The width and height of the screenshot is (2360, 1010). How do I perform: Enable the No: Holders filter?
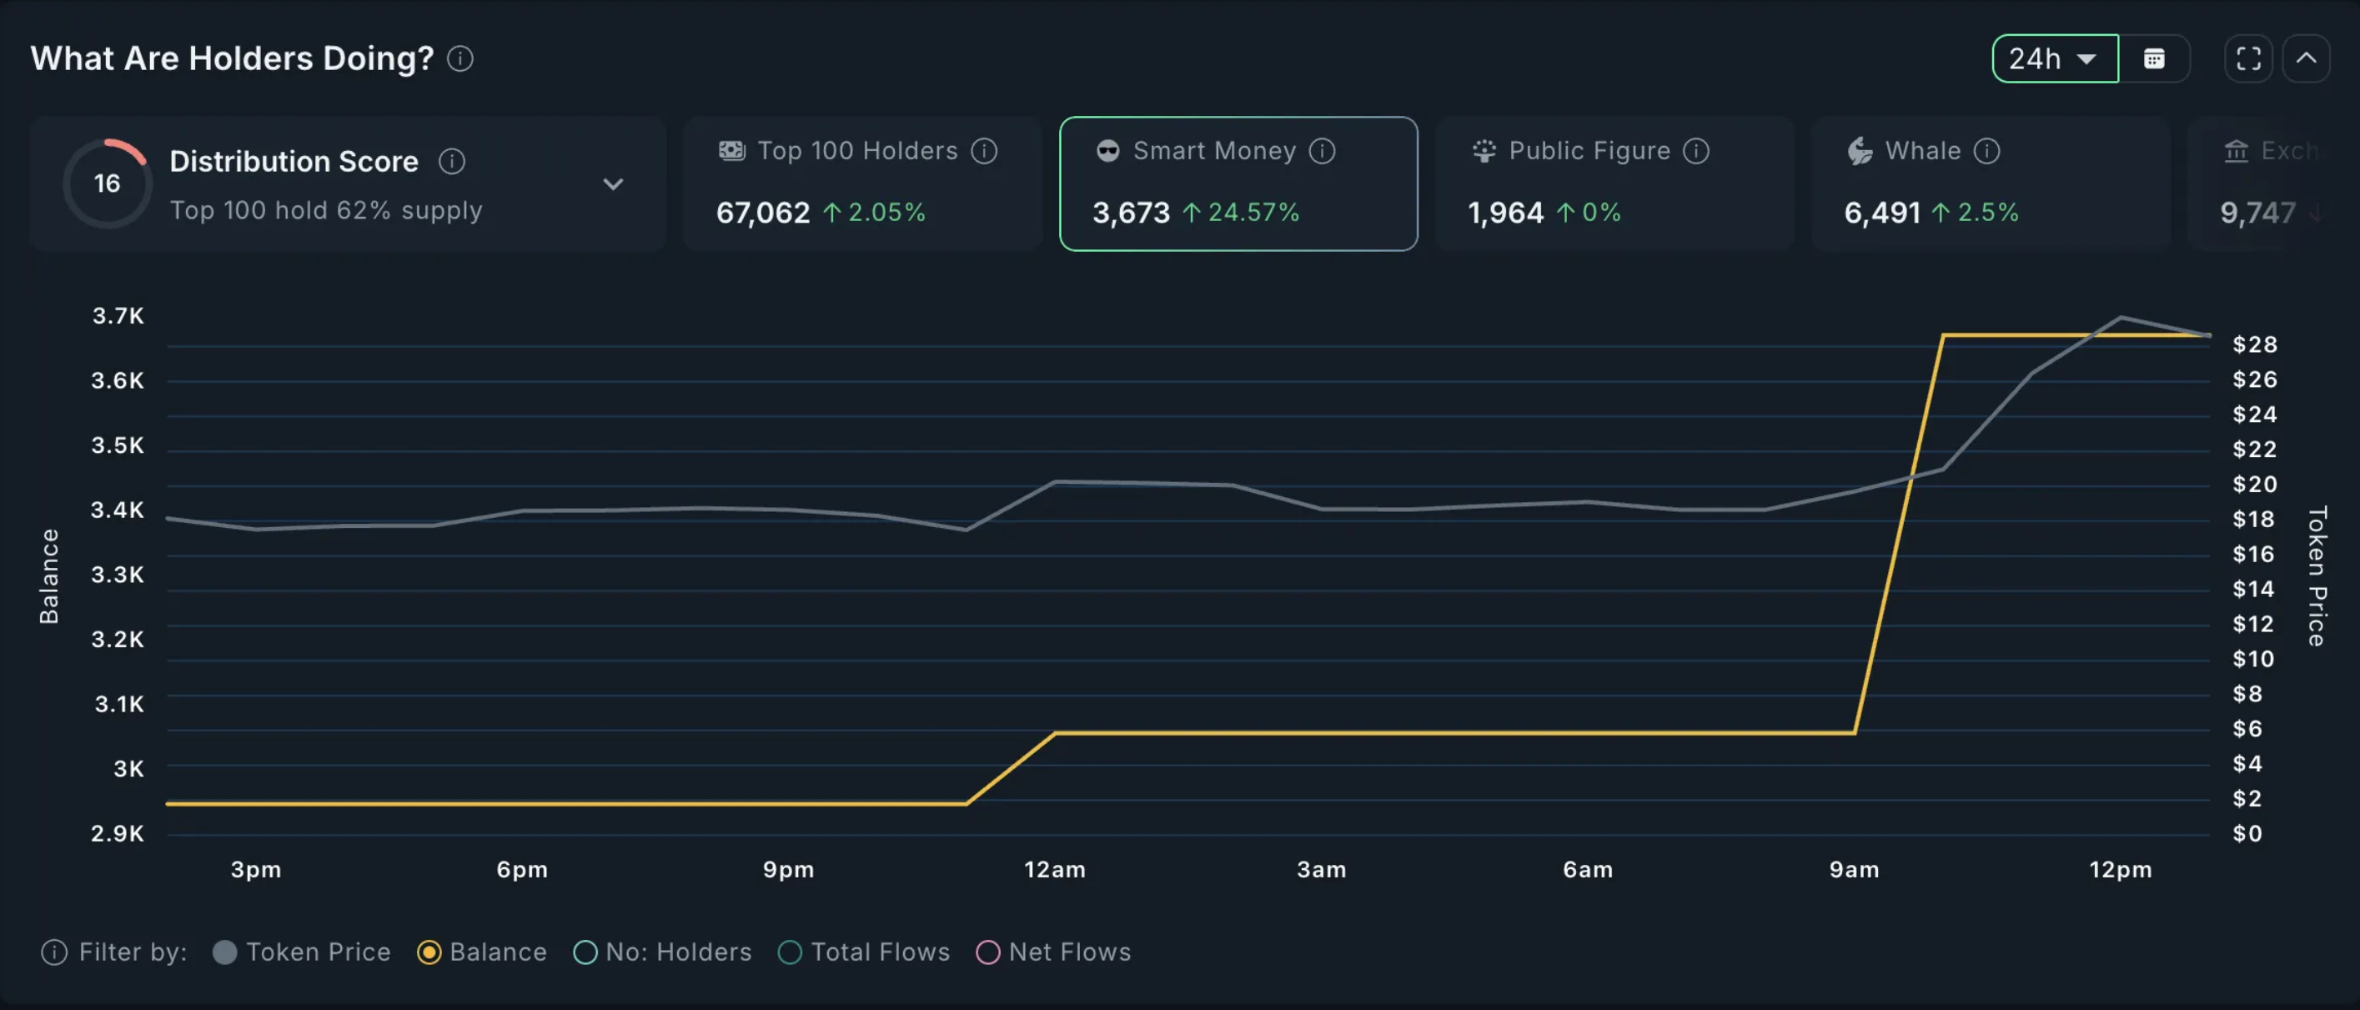click(x=662, y=952)
